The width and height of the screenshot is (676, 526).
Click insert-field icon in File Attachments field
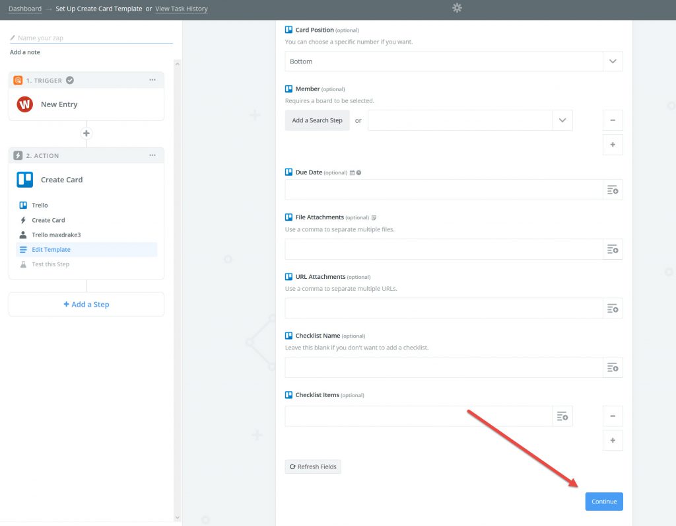(613, 249)
